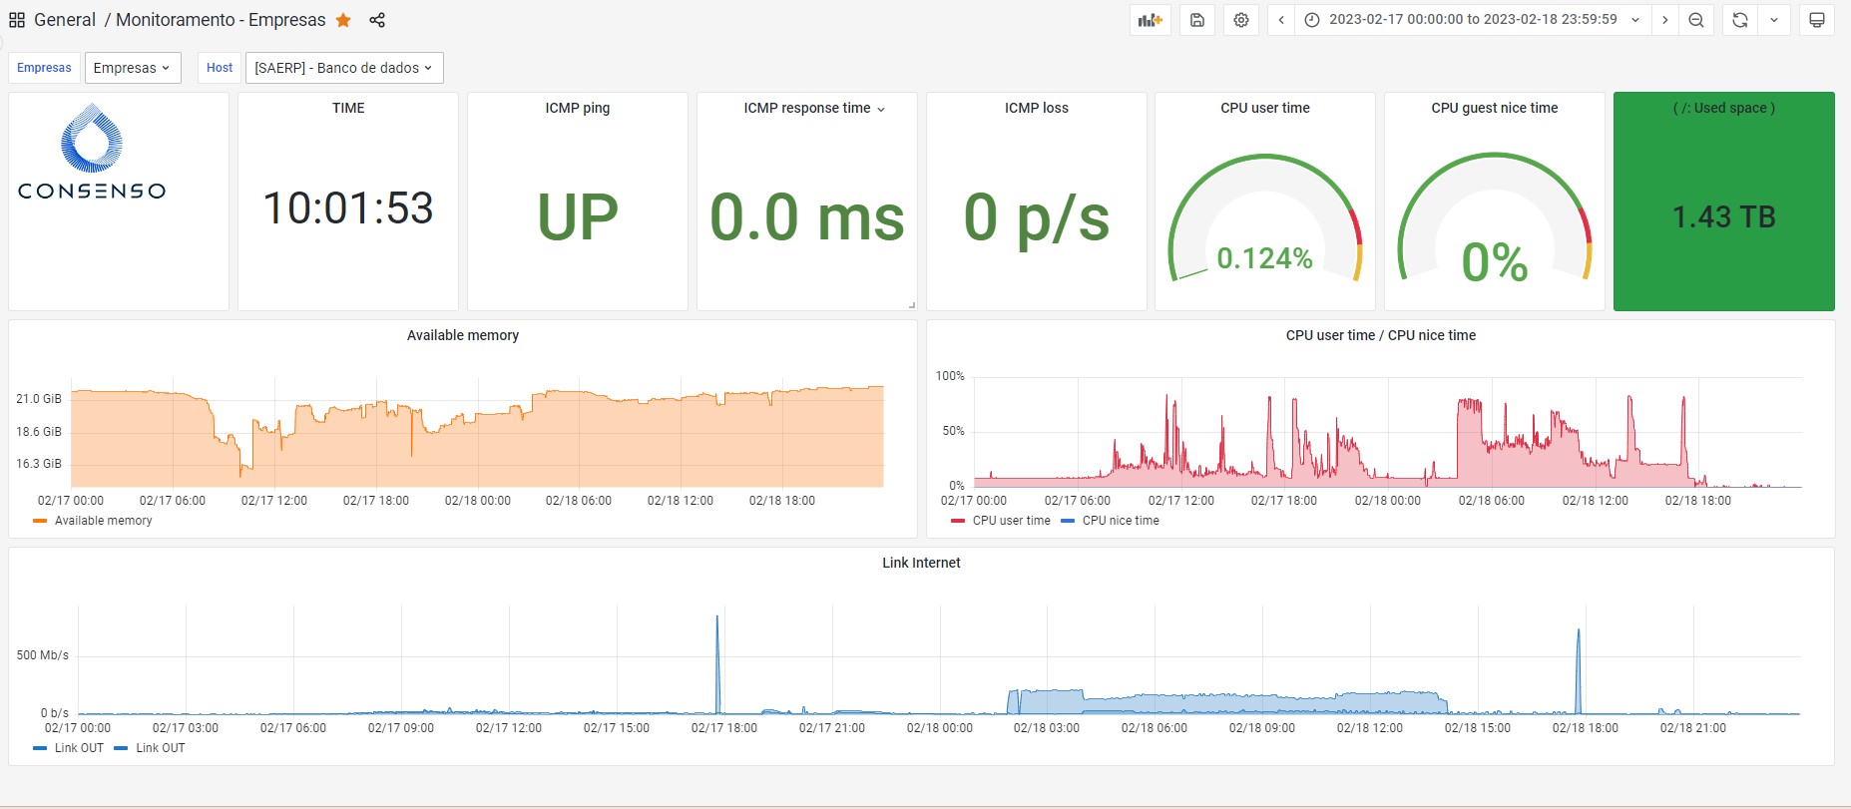Toggle the CPU user time legend series
Viewport: 1851px width, 809px height.
(x=1010, y=521)
